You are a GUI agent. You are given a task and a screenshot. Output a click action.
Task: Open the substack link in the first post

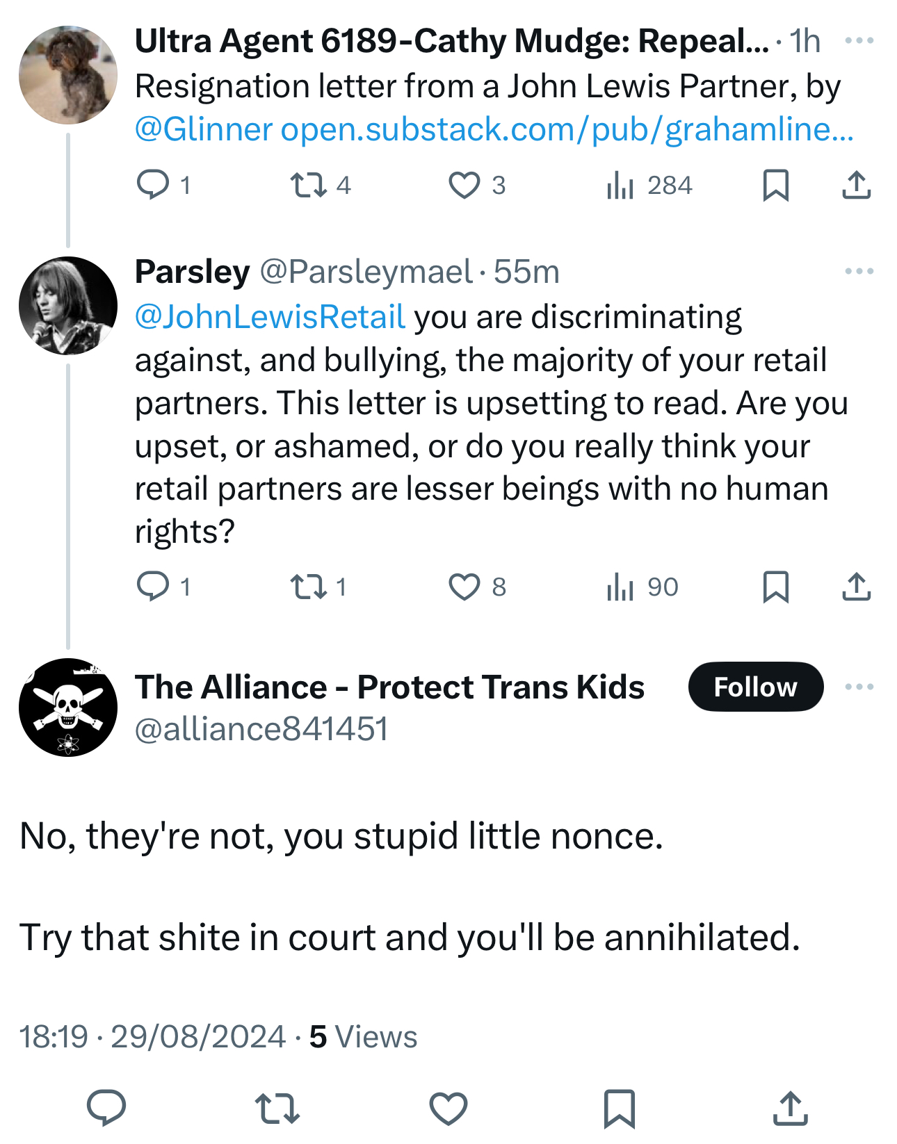tap(567, 129)
